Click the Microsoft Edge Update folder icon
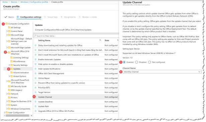This screenshot has width=206, height=122. [9, 48]
